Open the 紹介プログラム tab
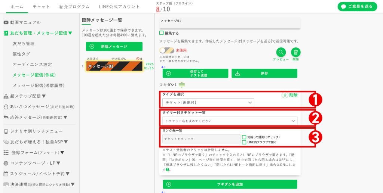This screenshot has width=383, height=193. coord(74,7)
